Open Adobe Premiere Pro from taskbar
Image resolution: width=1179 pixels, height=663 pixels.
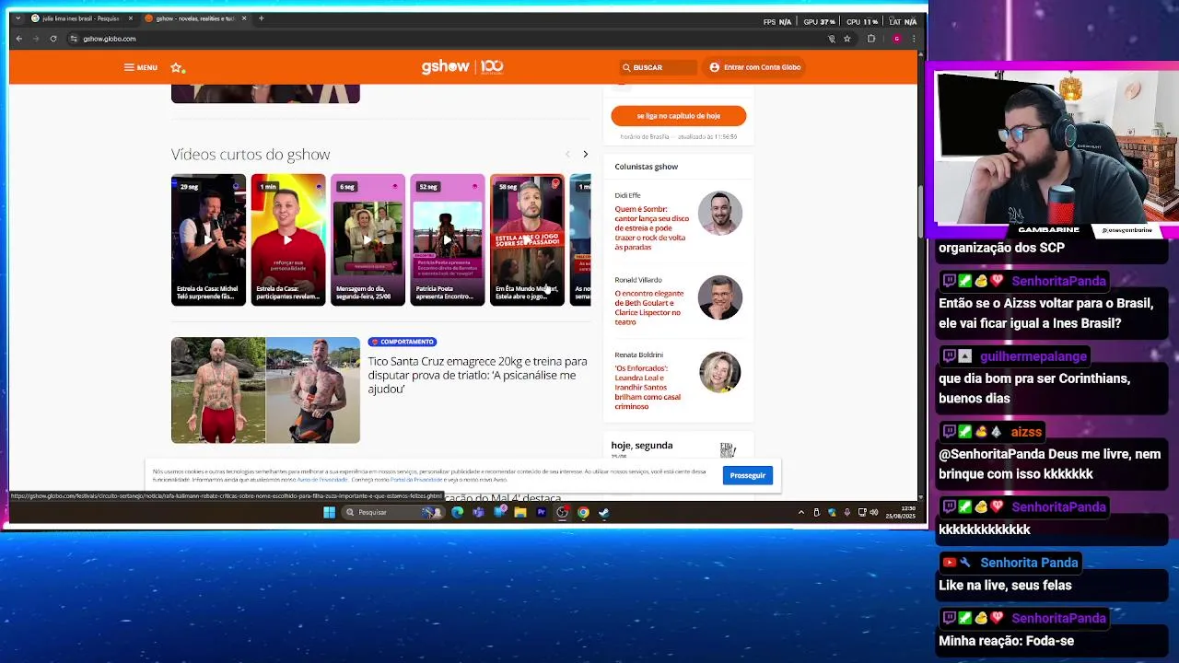click(x=541, y=513)
